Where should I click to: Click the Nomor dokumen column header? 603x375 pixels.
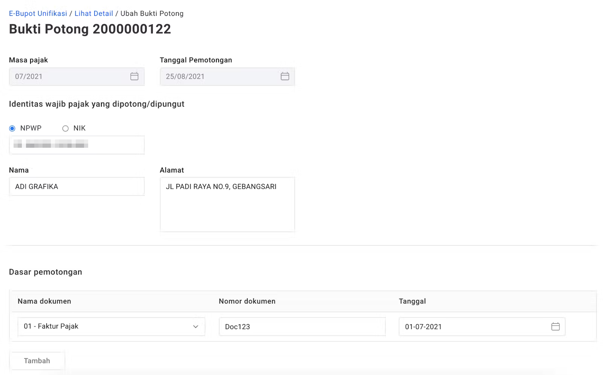click(x=247, y=301)
